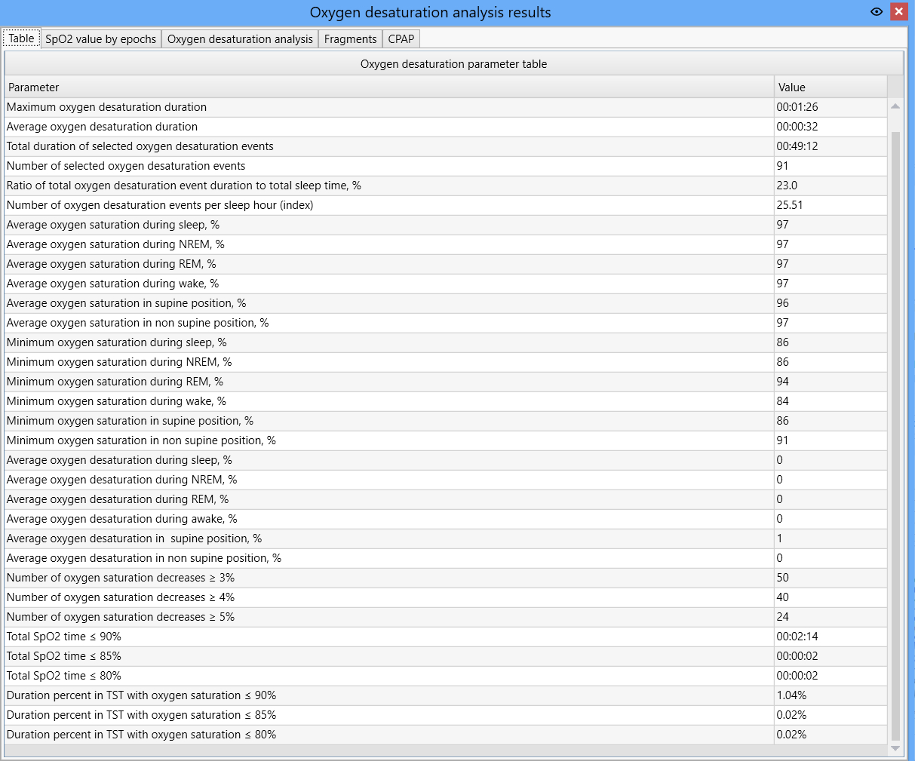Image resolution: width=915 pixels, height=761 pixels.
Task: Select Average oxygen desaturation during awake row
Action: [446, 519]
